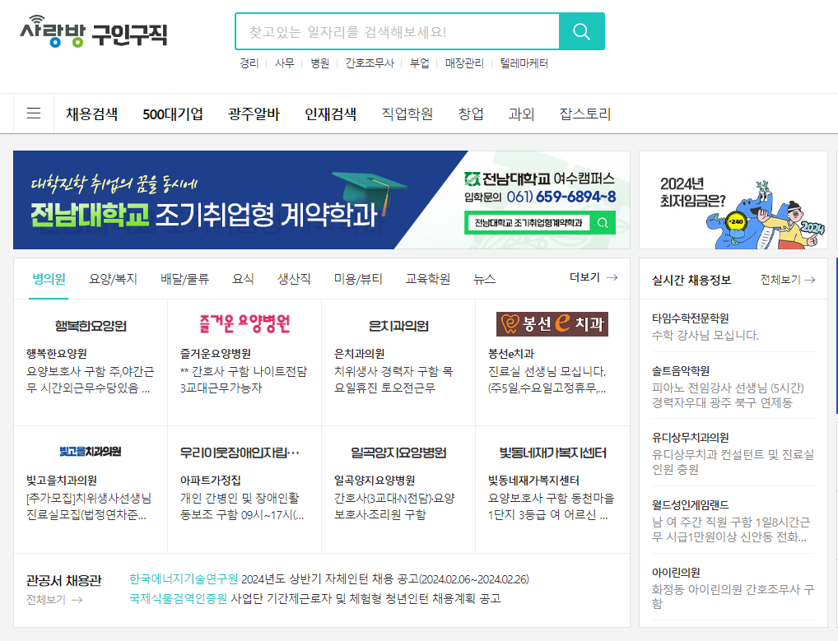Open the 잡스토리 menu

584,114
